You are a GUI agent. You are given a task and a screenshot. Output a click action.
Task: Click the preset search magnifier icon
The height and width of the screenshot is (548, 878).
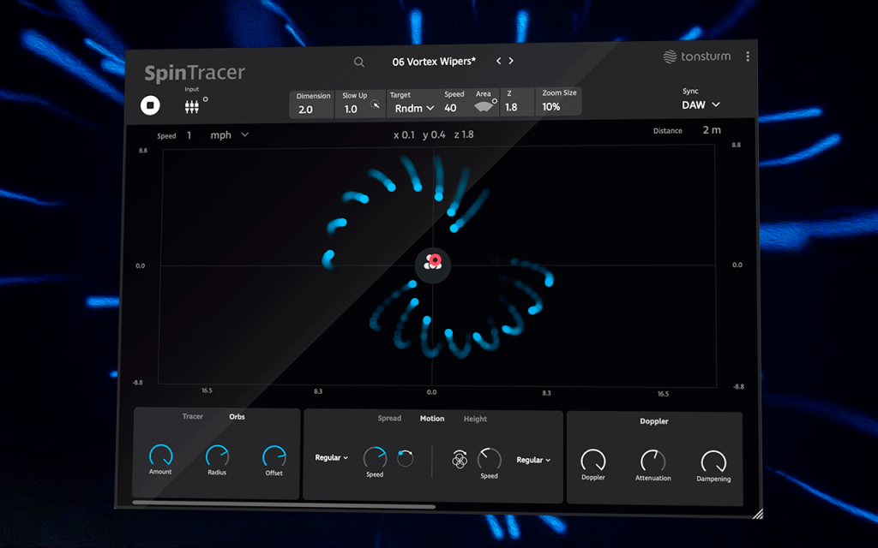[x=359, y=62]
